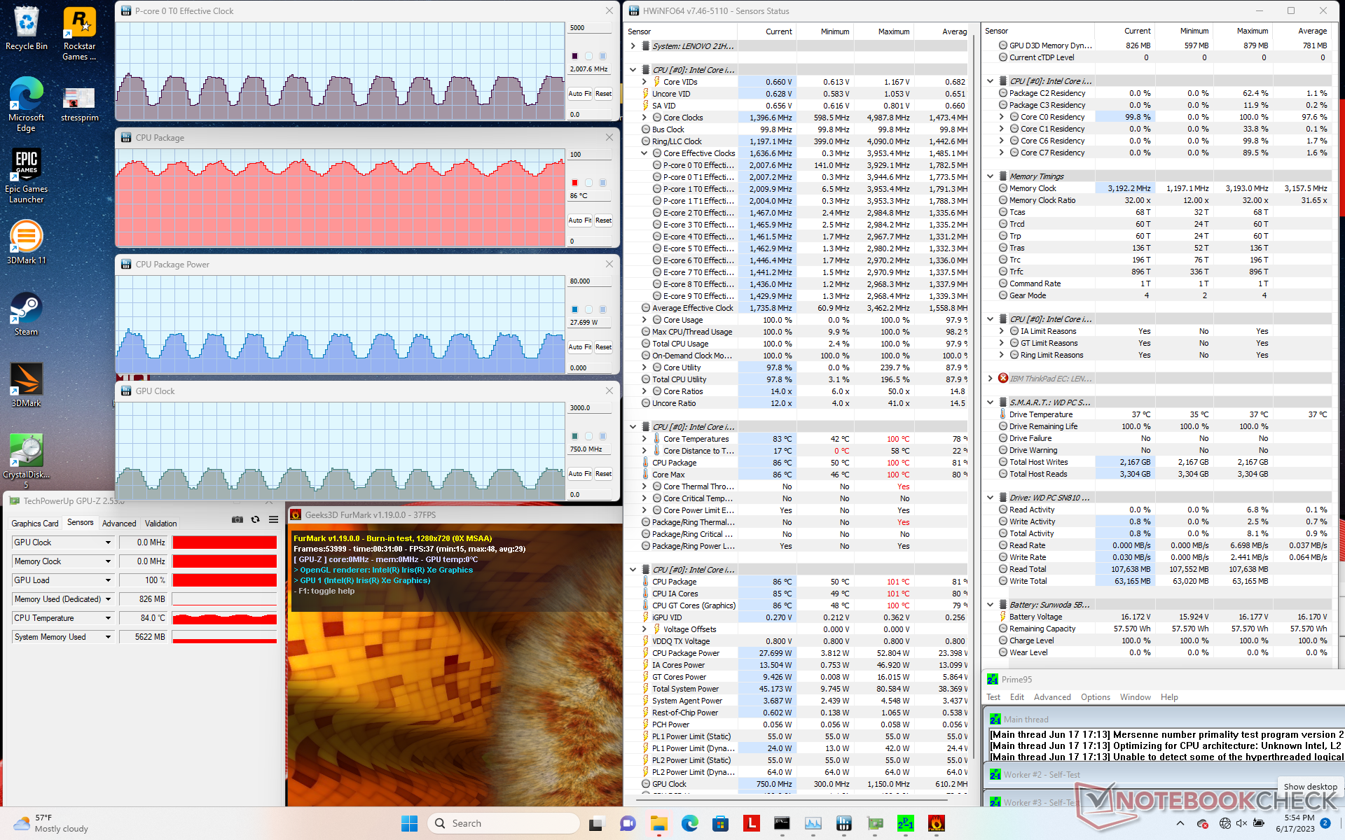Viewport: 1345px width, 840px height.
Task: Open GPU-Z hamburger menu icon
Action: pos(273,519)
